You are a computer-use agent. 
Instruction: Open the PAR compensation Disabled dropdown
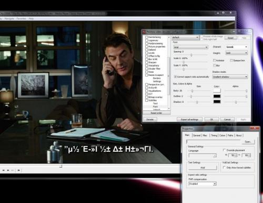coord(203,183)
